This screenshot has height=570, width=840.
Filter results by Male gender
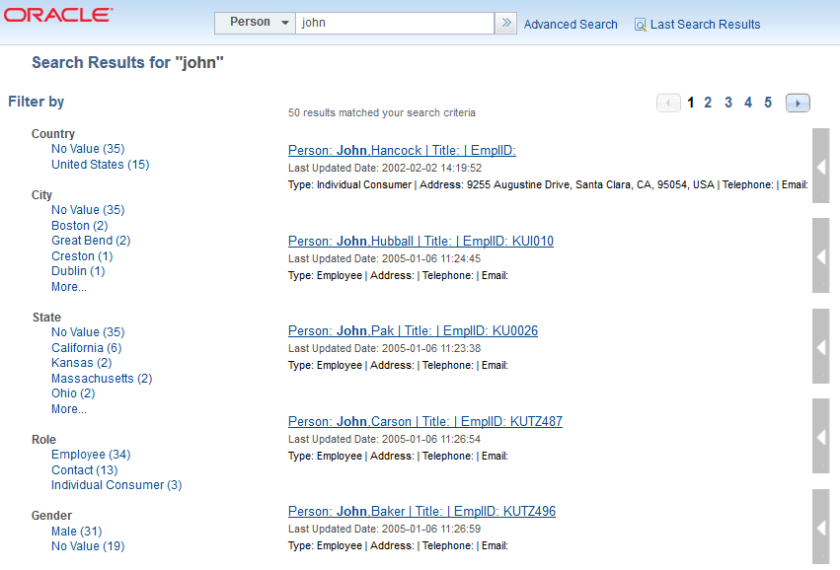click(x=76, y=531)
